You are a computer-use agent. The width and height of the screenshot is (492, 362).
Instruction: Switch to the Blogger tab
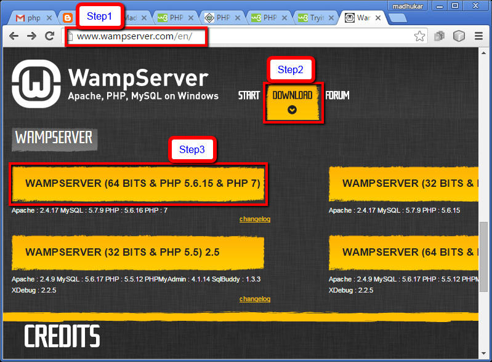pyautogui.click(x=68, y=18)
